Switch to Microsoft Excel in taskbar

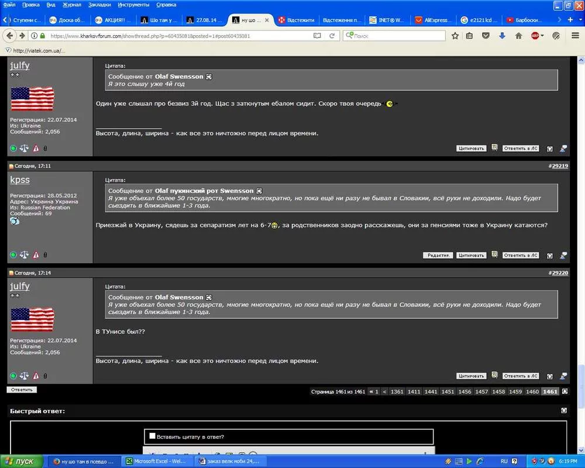(x=157, y=462)
